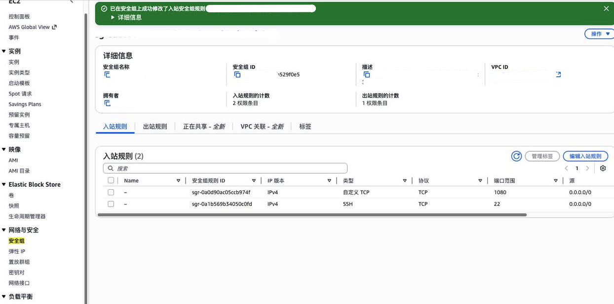This screenshot has width=614, height=304.
Task: Copy the security group name icon
Action: coord(107,75)
